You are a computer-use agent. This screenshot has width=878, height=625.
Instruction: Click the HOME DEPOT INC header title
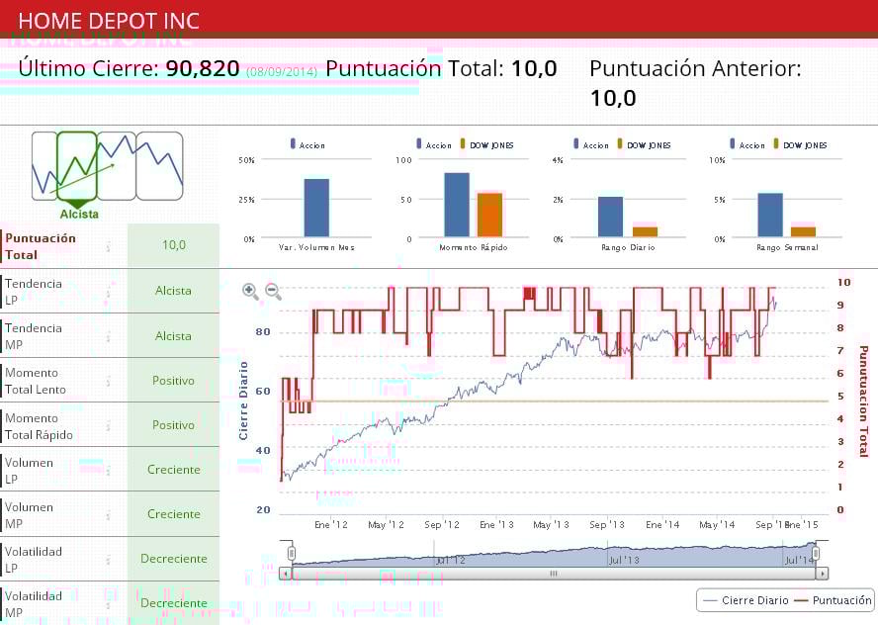(x=109, y=21)
